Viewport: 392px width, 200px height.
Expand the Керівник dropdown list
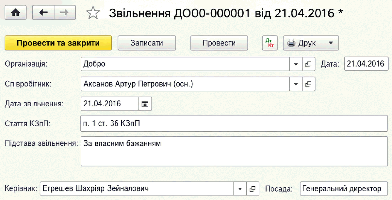(x=240, y=189)
